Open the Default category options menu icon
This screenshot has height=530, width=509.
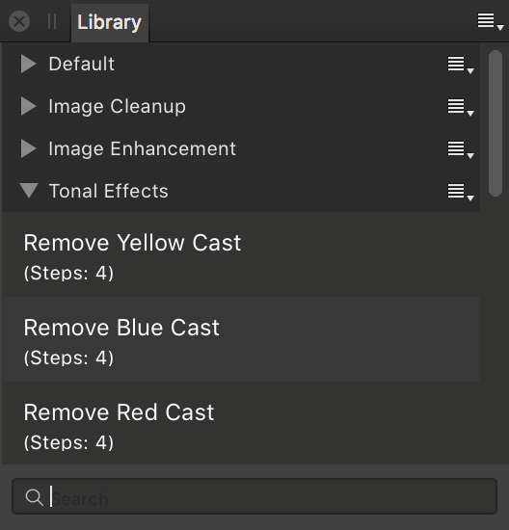point(461,65)
